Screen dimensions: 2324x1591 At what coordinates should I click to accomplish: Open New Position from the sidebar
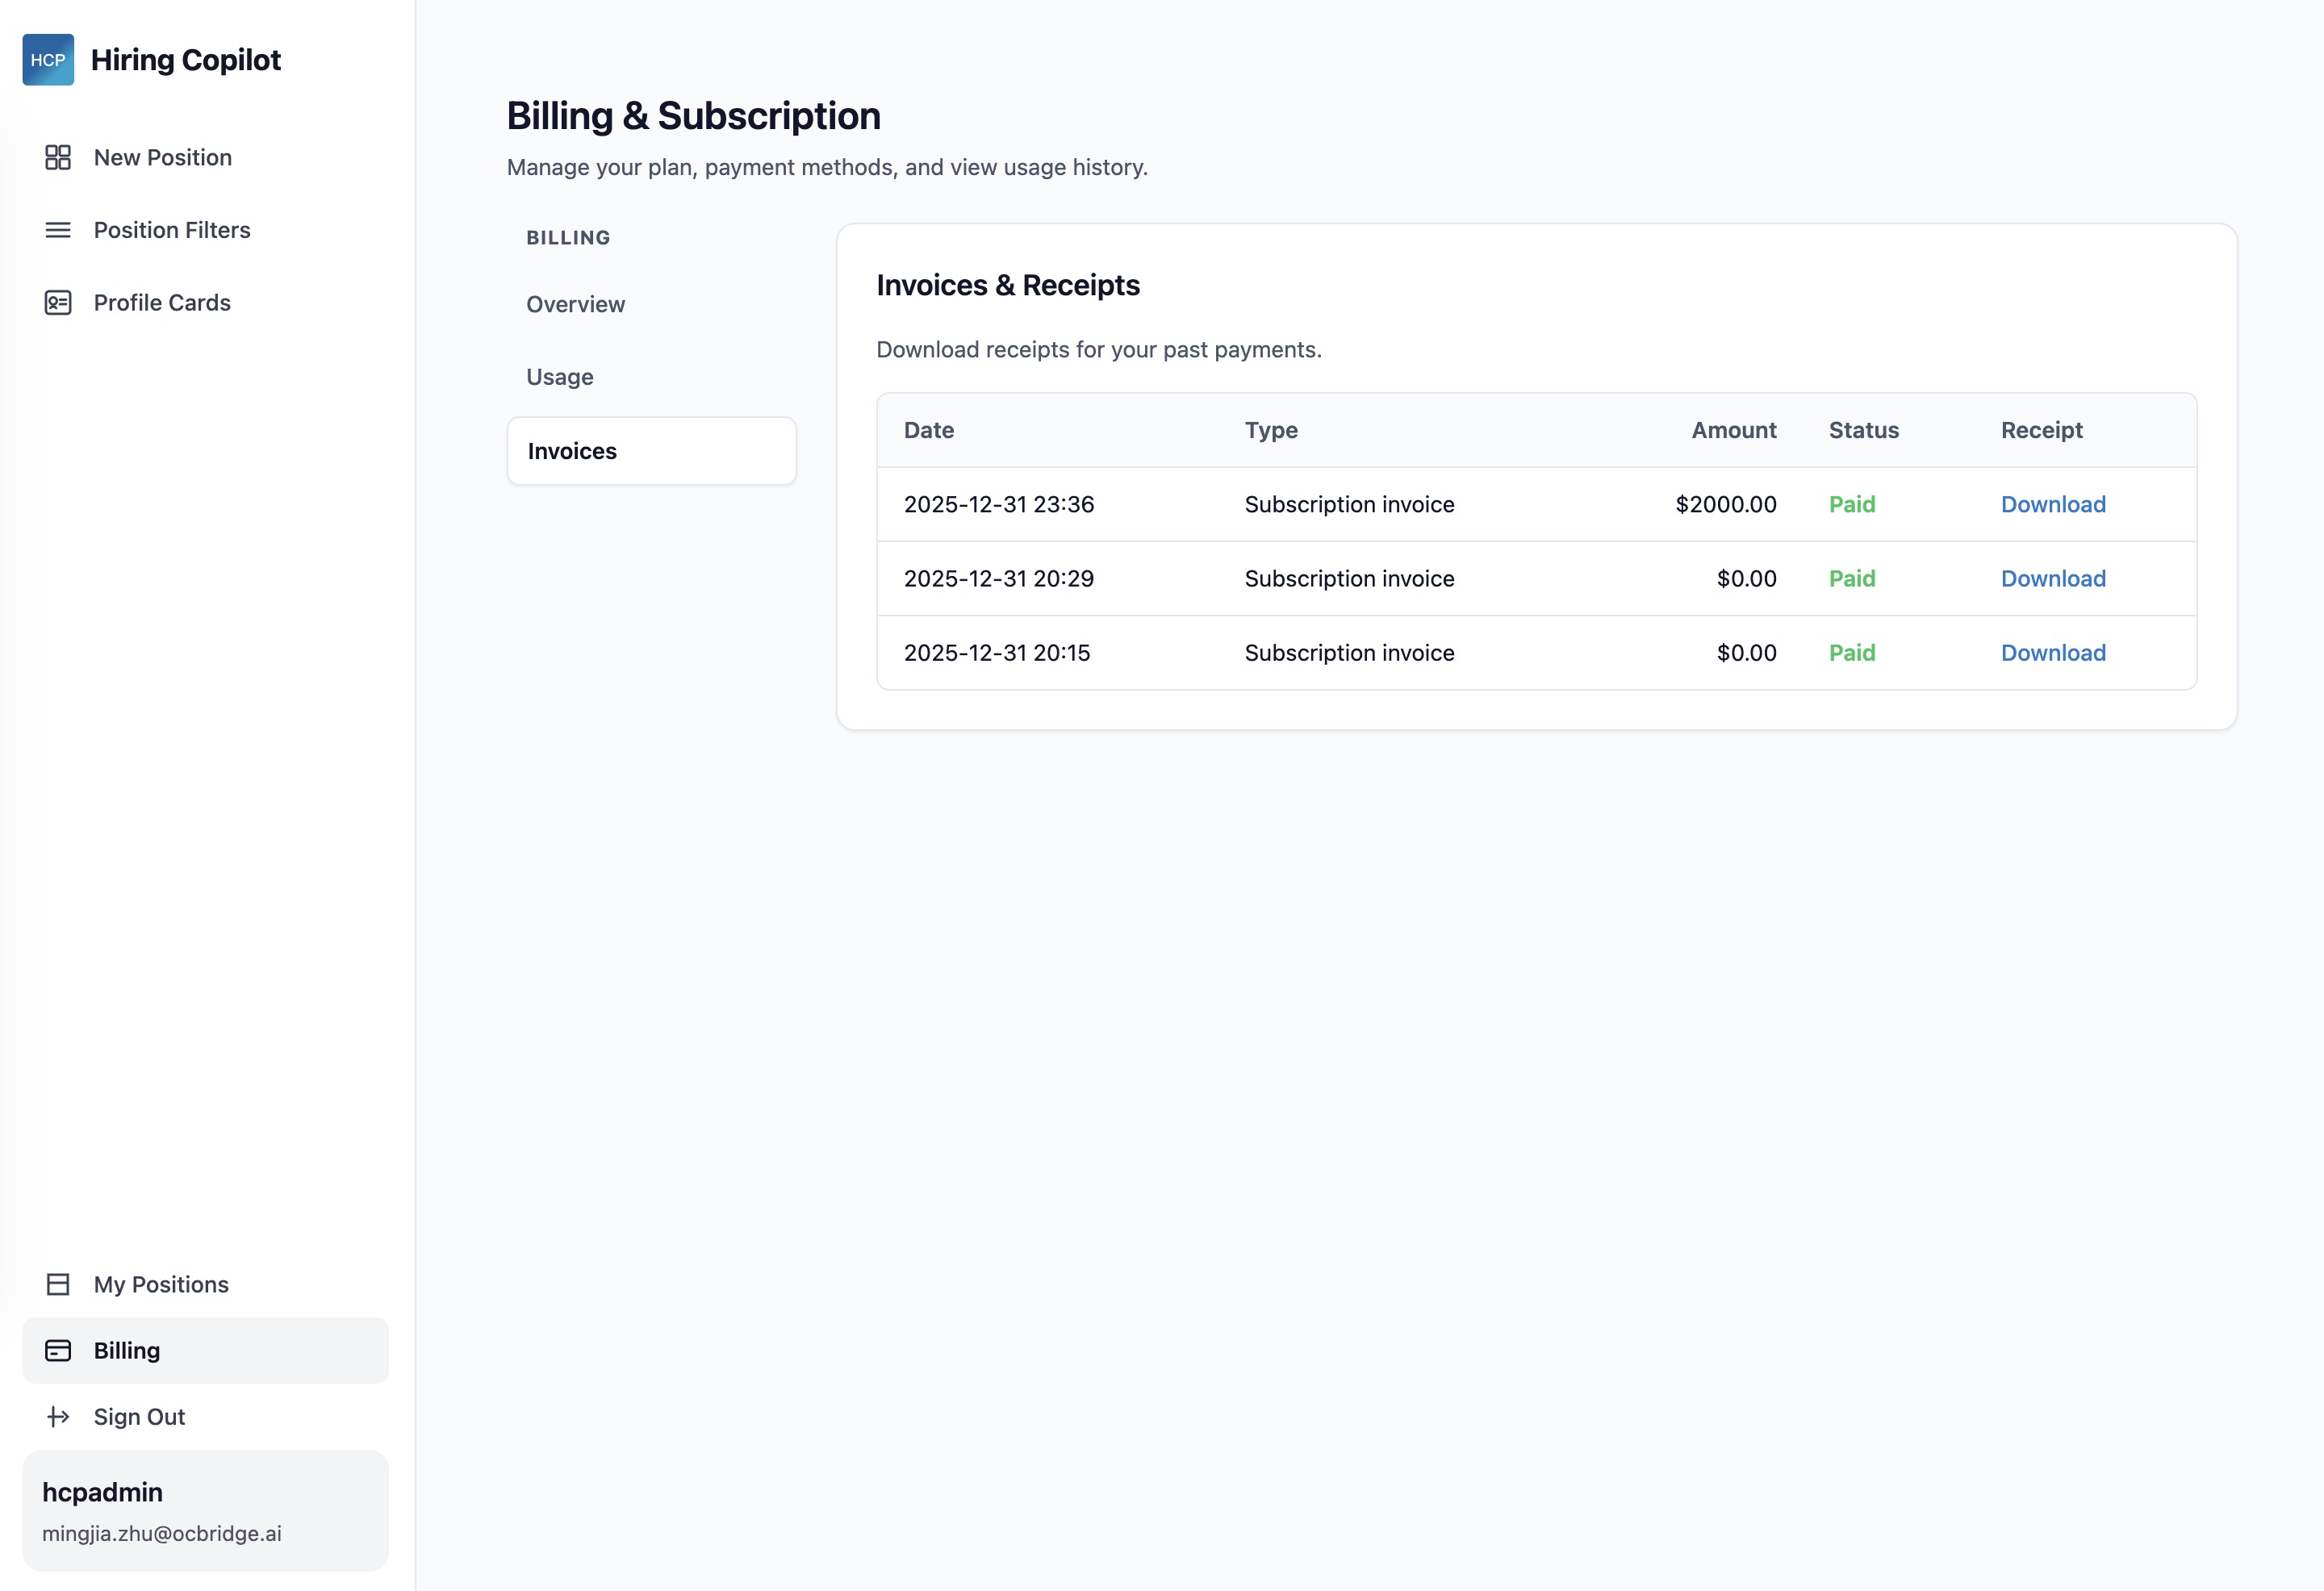coord(162,157)
